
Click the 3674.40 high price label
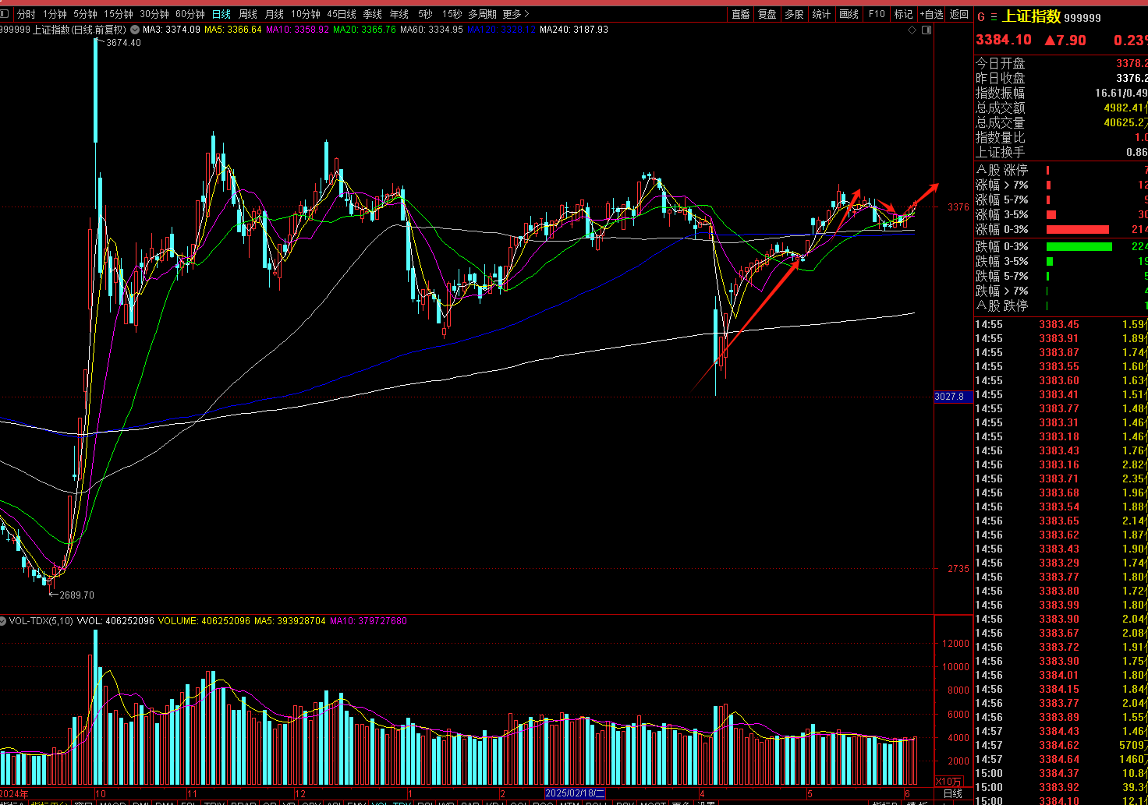click(x=123, y=43)
